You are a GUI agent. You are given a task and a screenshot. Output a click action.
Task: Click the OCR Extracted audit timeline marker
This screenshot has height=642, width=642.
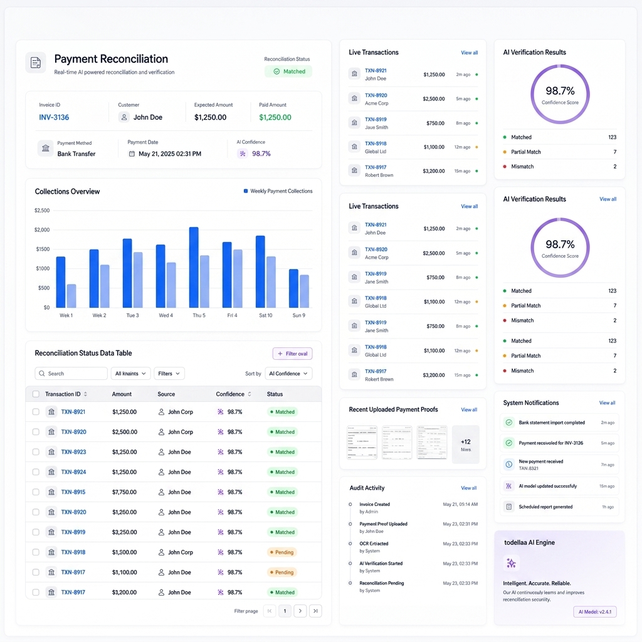350,544
